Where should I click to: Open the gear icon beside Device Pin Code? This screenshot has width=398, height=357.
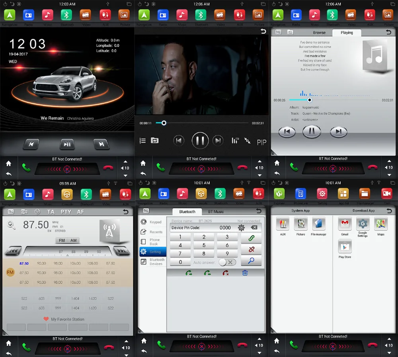[241, 228]
